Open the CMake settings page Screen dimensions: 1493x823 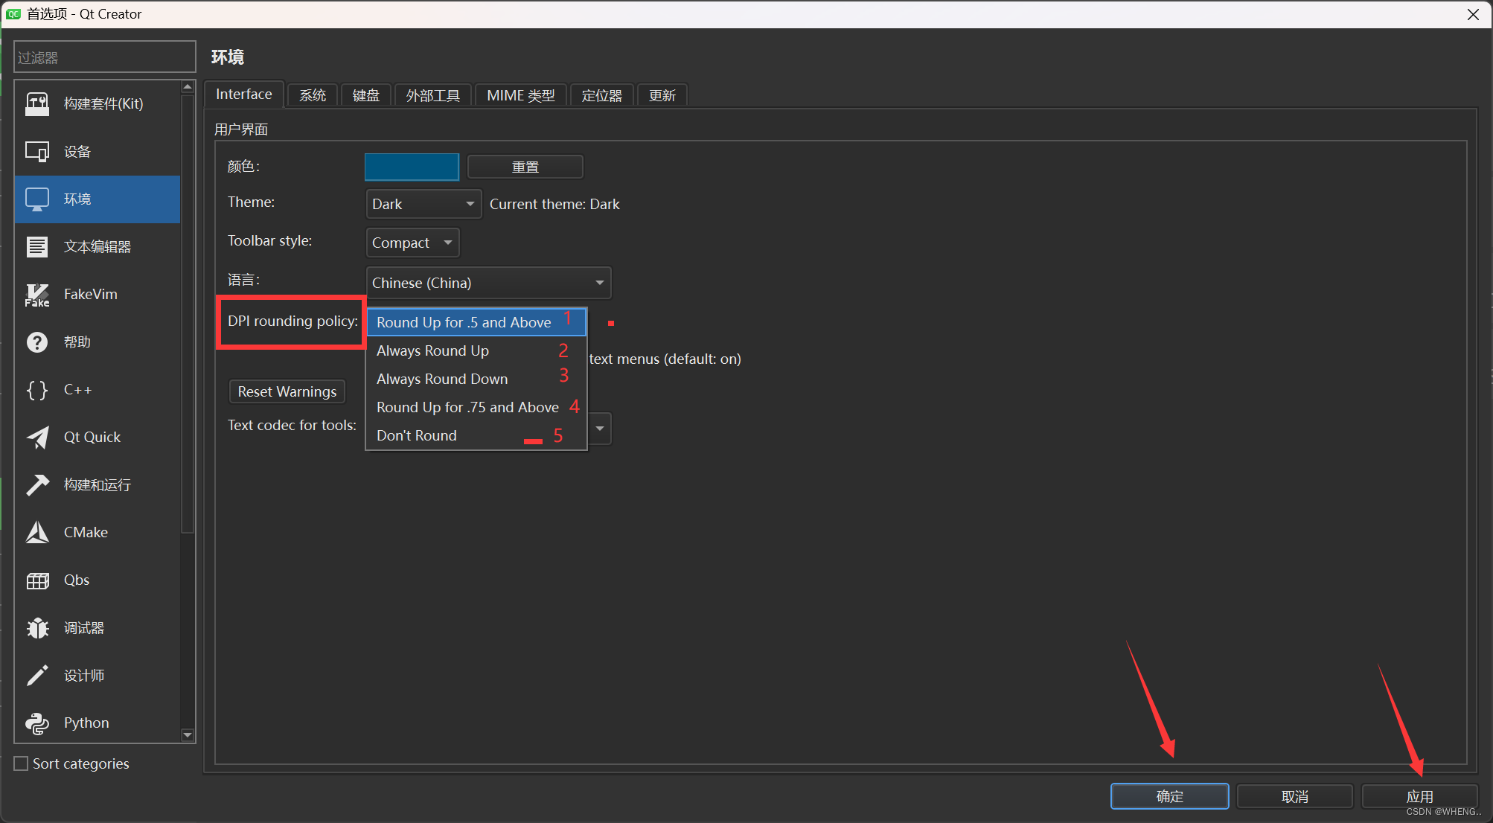(85, 532)
